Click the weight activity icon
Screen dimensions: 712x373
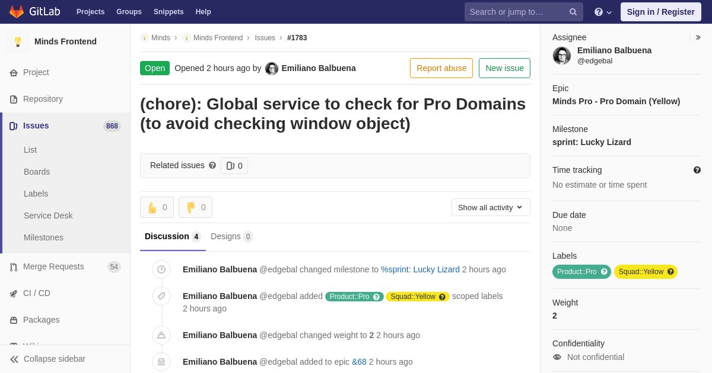(161, 335)
